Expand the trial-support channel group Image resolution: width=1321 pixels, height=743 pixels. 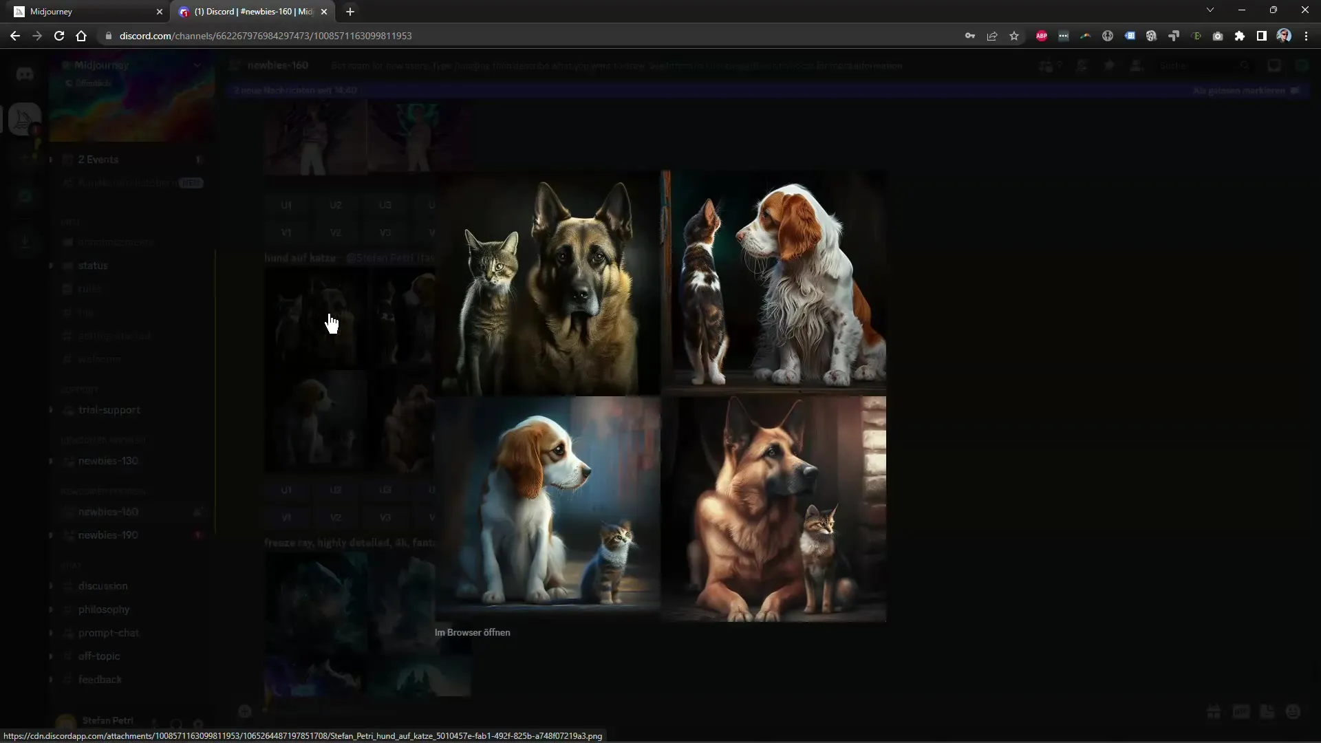click(50, 409)
